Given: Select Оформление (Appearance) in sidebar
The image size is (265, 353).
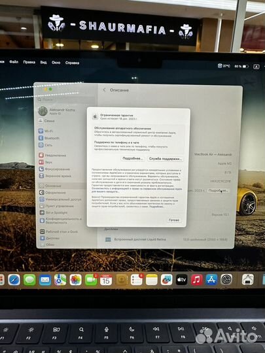Looking at the screenshot, I should (52, 192).
